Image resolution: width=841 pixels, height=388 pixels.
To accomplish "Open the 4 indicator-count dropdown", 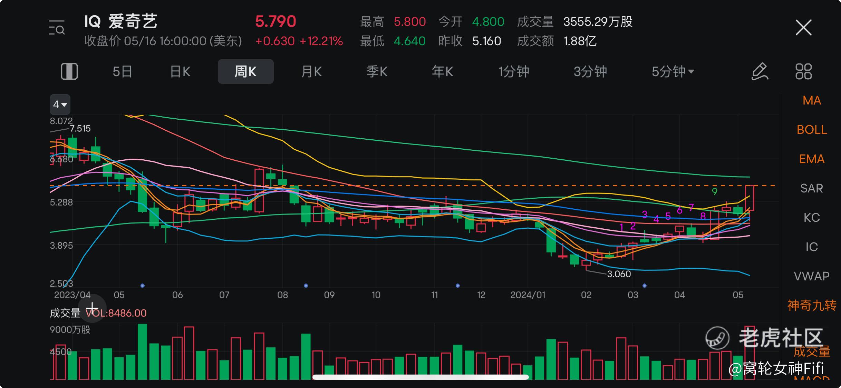I will coord(60,104).
